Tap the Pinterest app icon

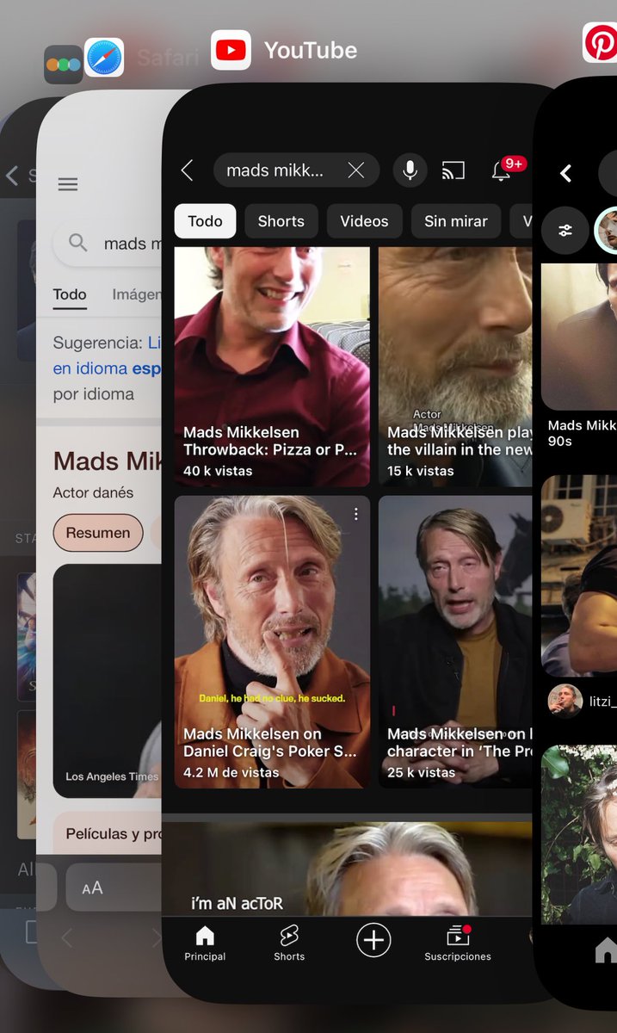(x=600, y=41)
